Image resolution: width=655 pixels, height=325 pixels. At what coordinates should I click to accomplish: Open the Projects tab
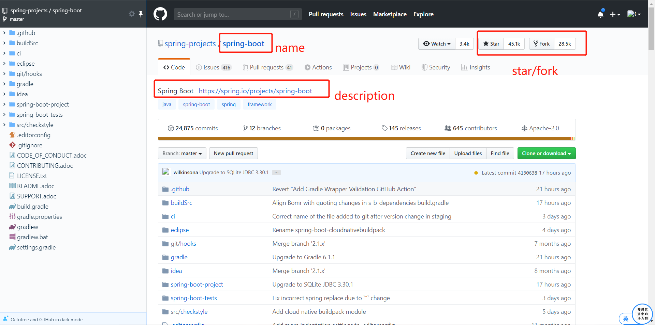click(x=361, y=67)
